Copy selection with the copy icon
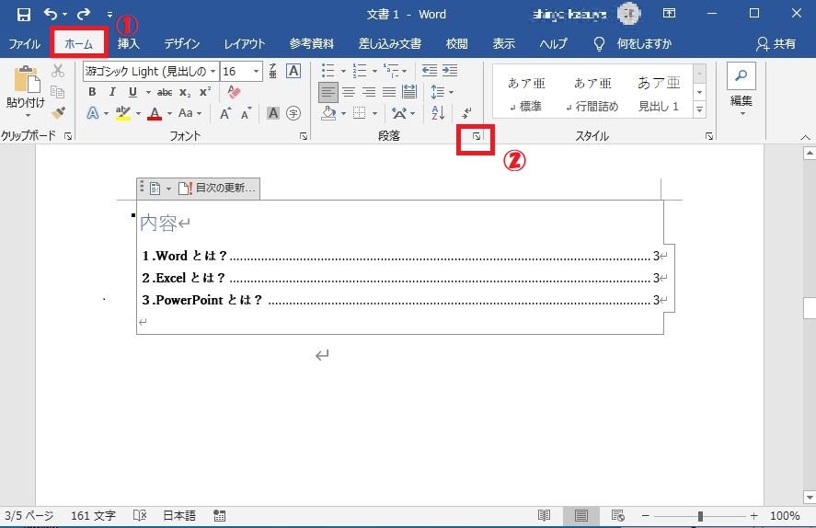The height and width of the screenshot is (528, 816). point(58,92)
